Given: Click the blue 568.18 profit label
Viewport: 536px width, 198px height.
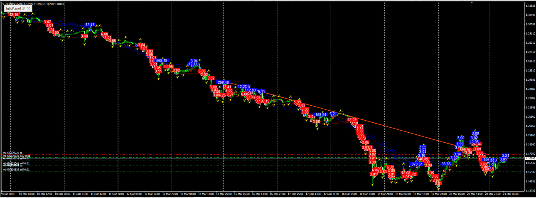Looking at the screenshot, I should pos(162,60).
